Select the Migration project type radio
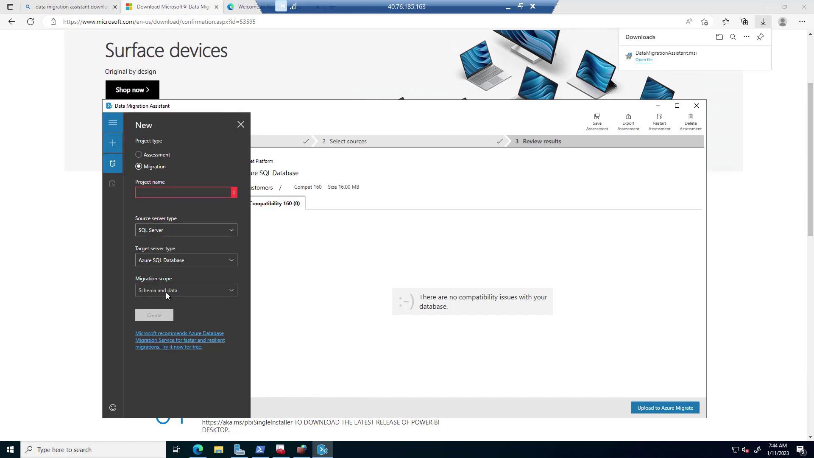The image size is (814, 458). pyautogui.click(x=139, y=167)
